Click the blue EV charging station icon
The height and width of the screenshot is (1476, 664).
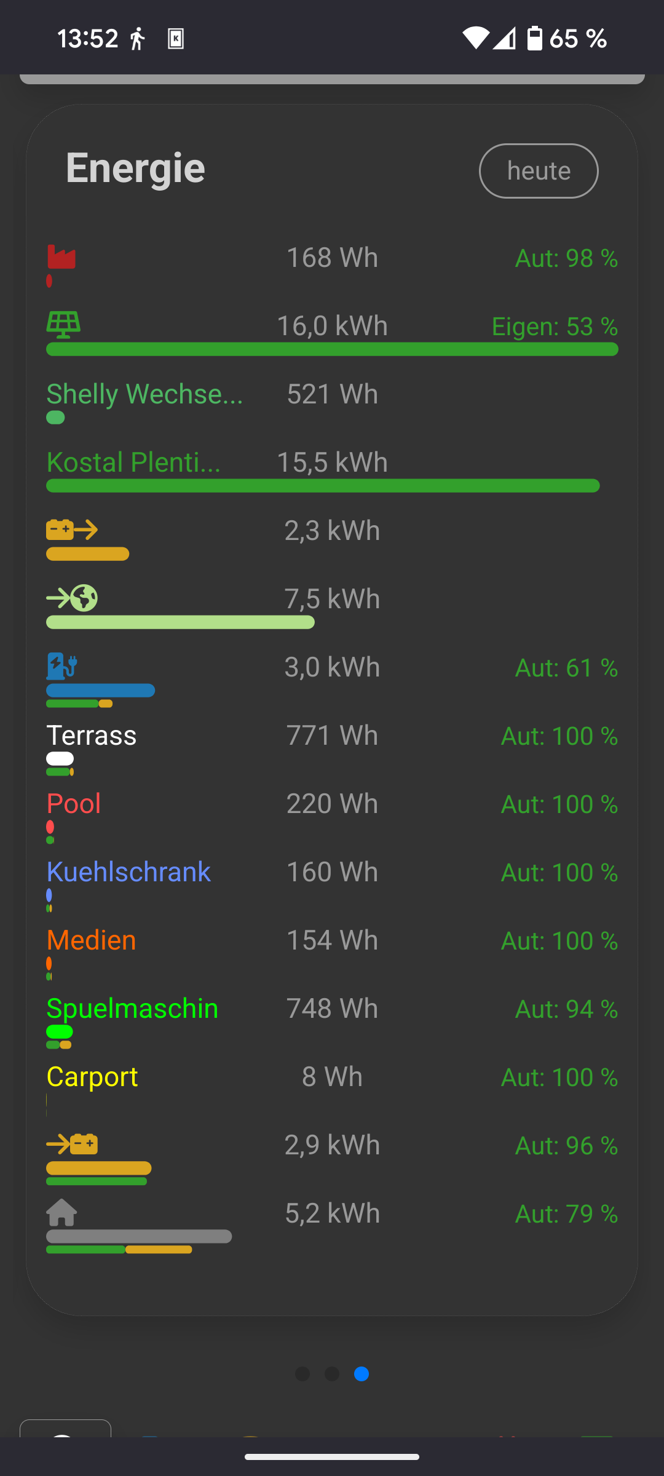62,665
